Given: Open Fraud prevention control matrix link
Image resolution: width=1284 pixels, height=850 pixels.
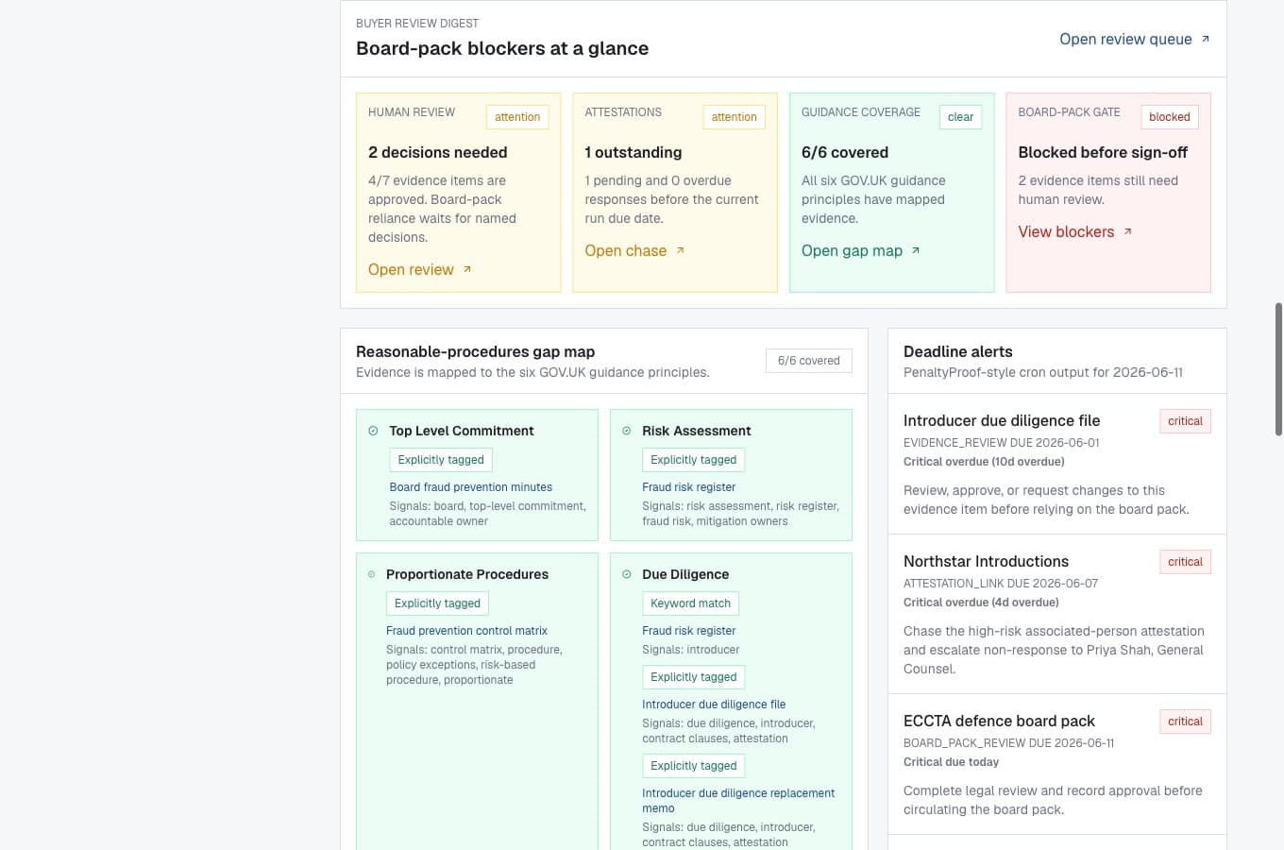Looking at the screenshot, I should [466, 631].
